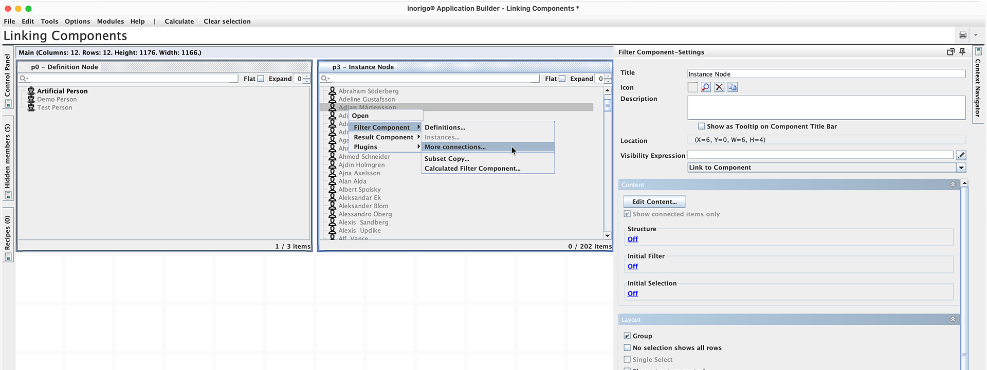This screenshot has width=987, height=370.
Task: Click the magnifier icon to browse icons
Action: point(706,87)
